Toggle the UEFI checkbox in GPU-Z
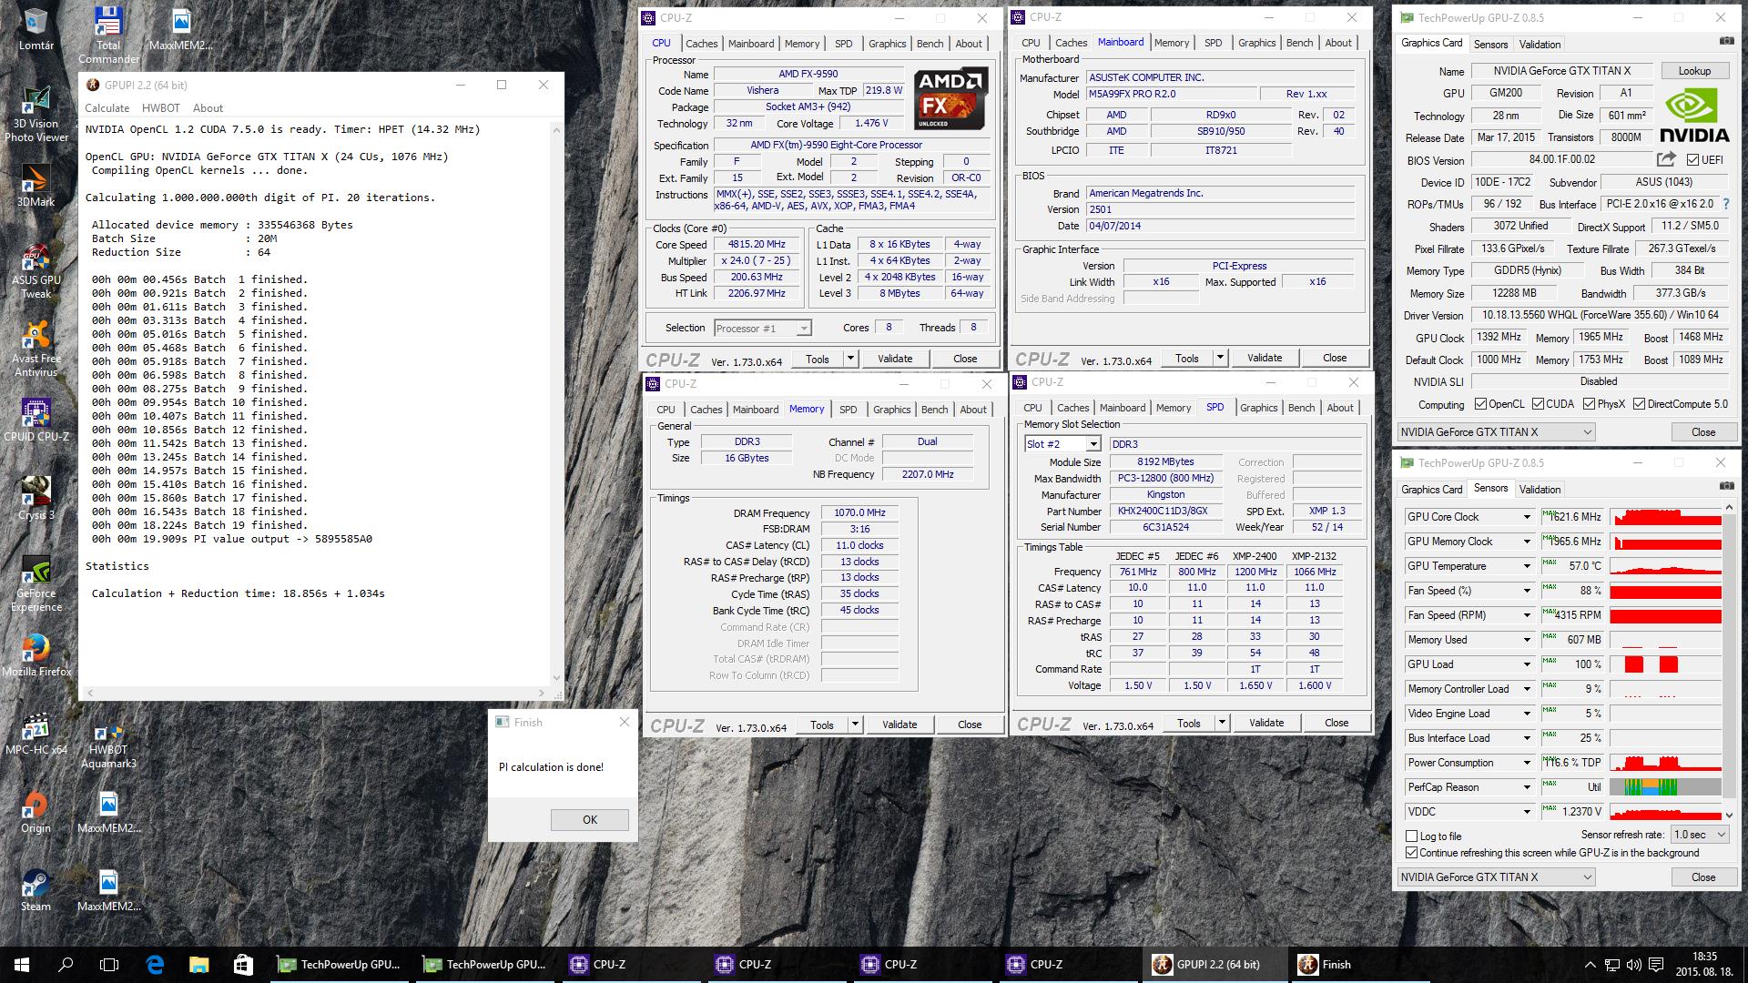The width and height of the screenshot is (1748, 983). coord(1692,159)
